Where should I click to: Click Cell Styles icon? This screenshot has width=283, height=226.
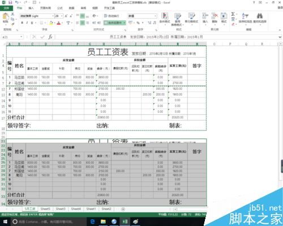tap(191, 16)
